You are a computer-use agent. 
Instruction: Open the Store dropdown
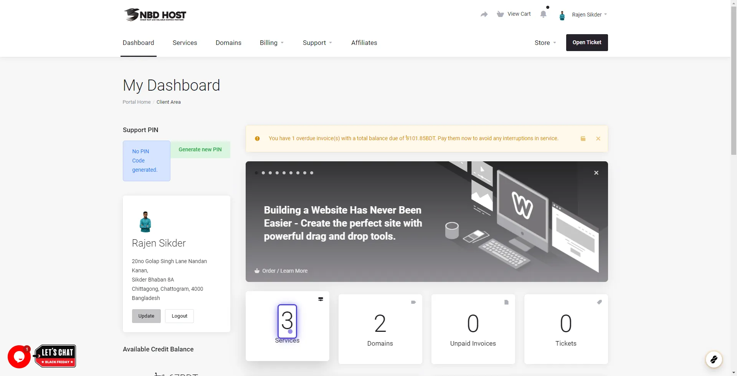[545, 43]
